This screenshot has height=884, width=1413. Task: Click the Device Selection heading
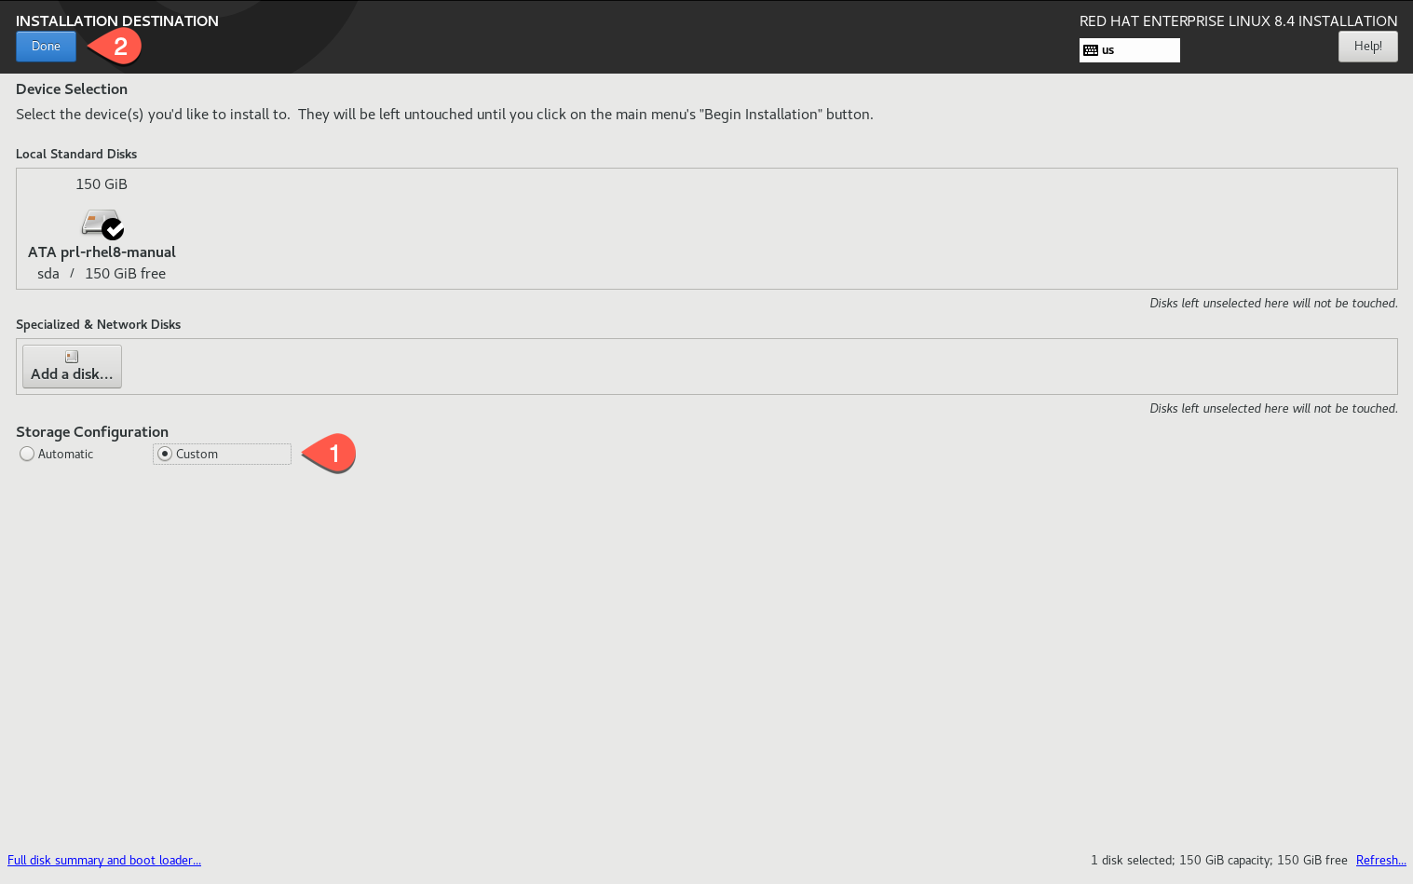pyautogui.click(x=72, y=89)
